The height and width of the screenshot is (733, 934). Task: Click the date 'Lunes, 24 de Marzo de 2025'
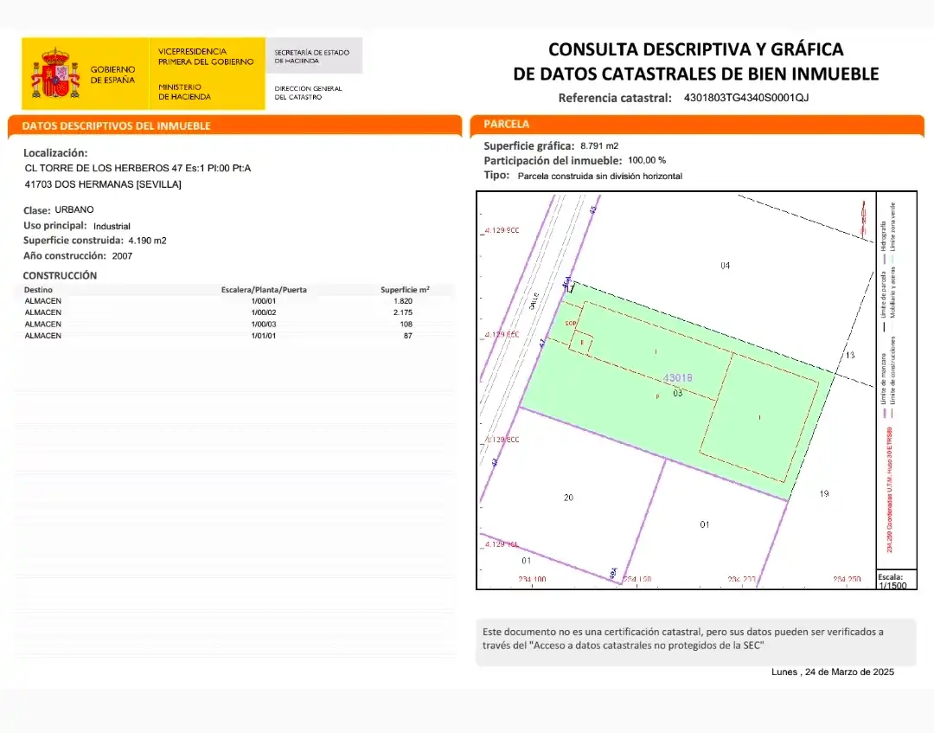(833, 672)
